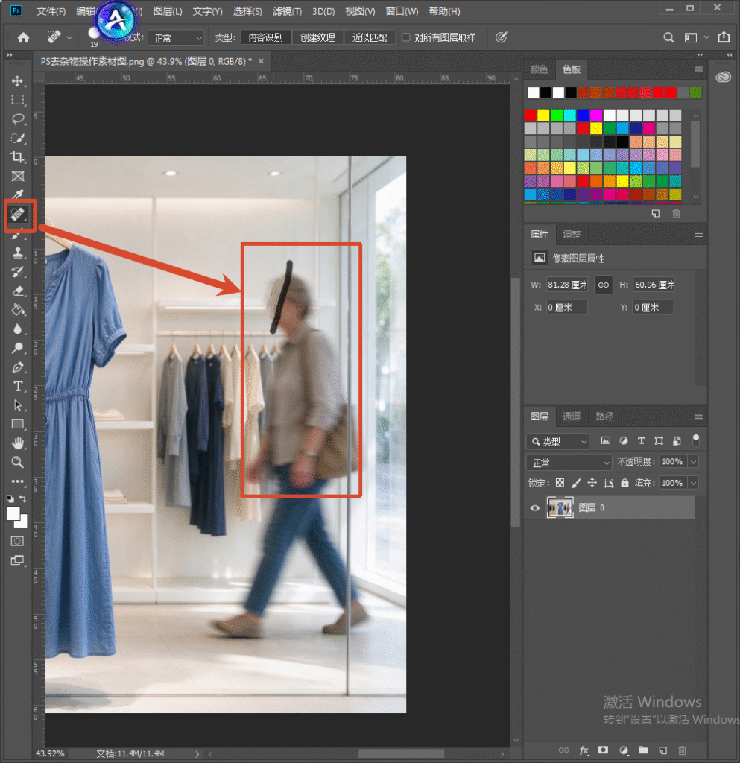Add a layer mask from Layers panel bottom

click(604, 750)
